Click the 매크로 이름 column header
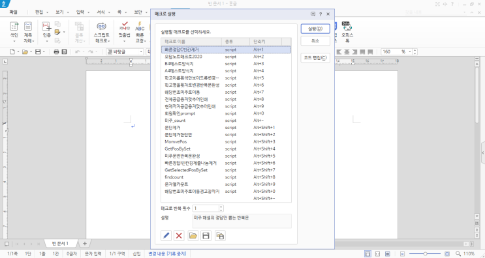 (x=191, y=41)
